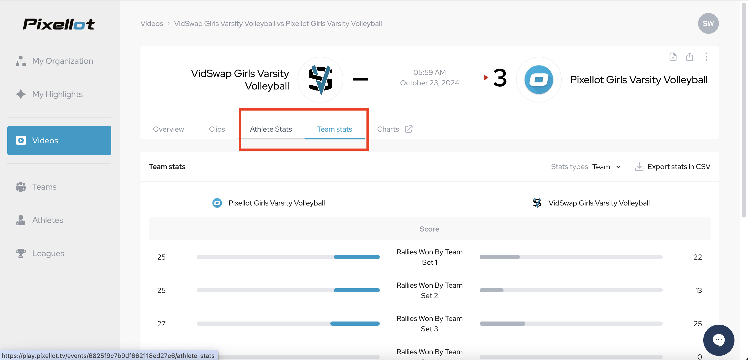
Task: Click the VidSwap team logo in header
Action: click(320, 80)
